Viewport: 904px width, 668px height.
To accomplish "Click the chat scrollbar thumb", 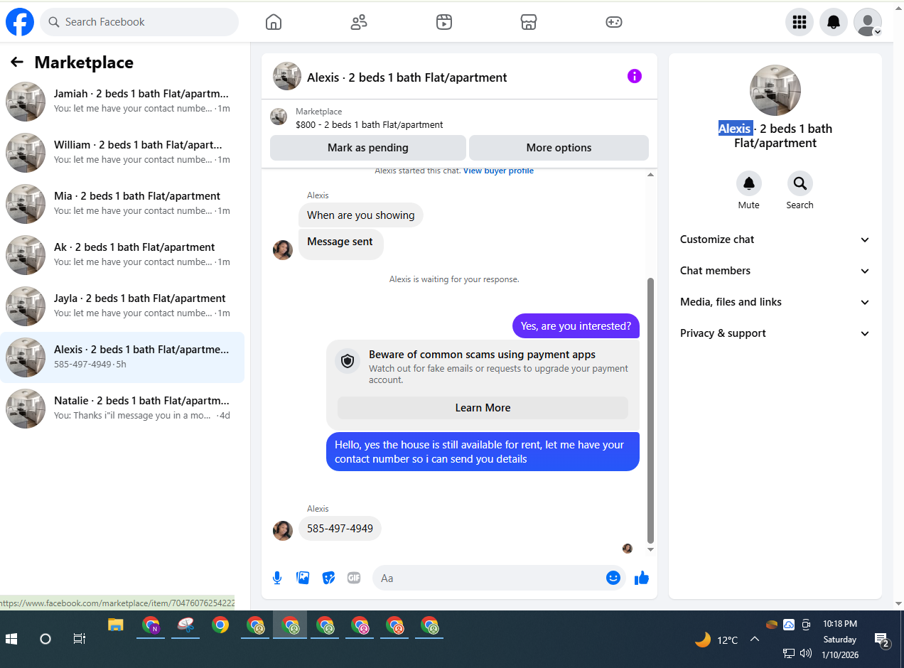I will [650, 410].
